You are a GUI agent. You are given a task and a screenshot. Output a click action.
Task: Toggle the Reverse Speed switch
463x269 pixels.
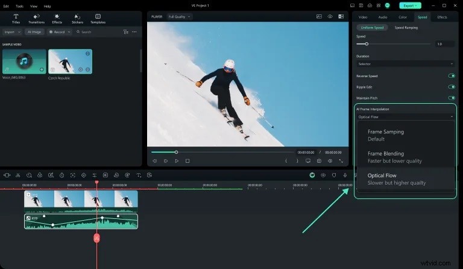[x=451, y=76]
